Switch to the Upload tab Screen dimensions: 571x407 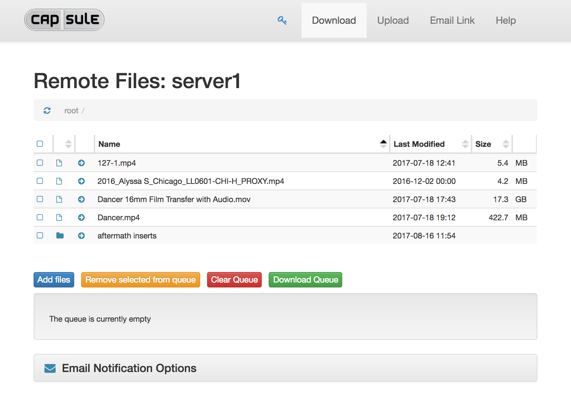point(393,21)
